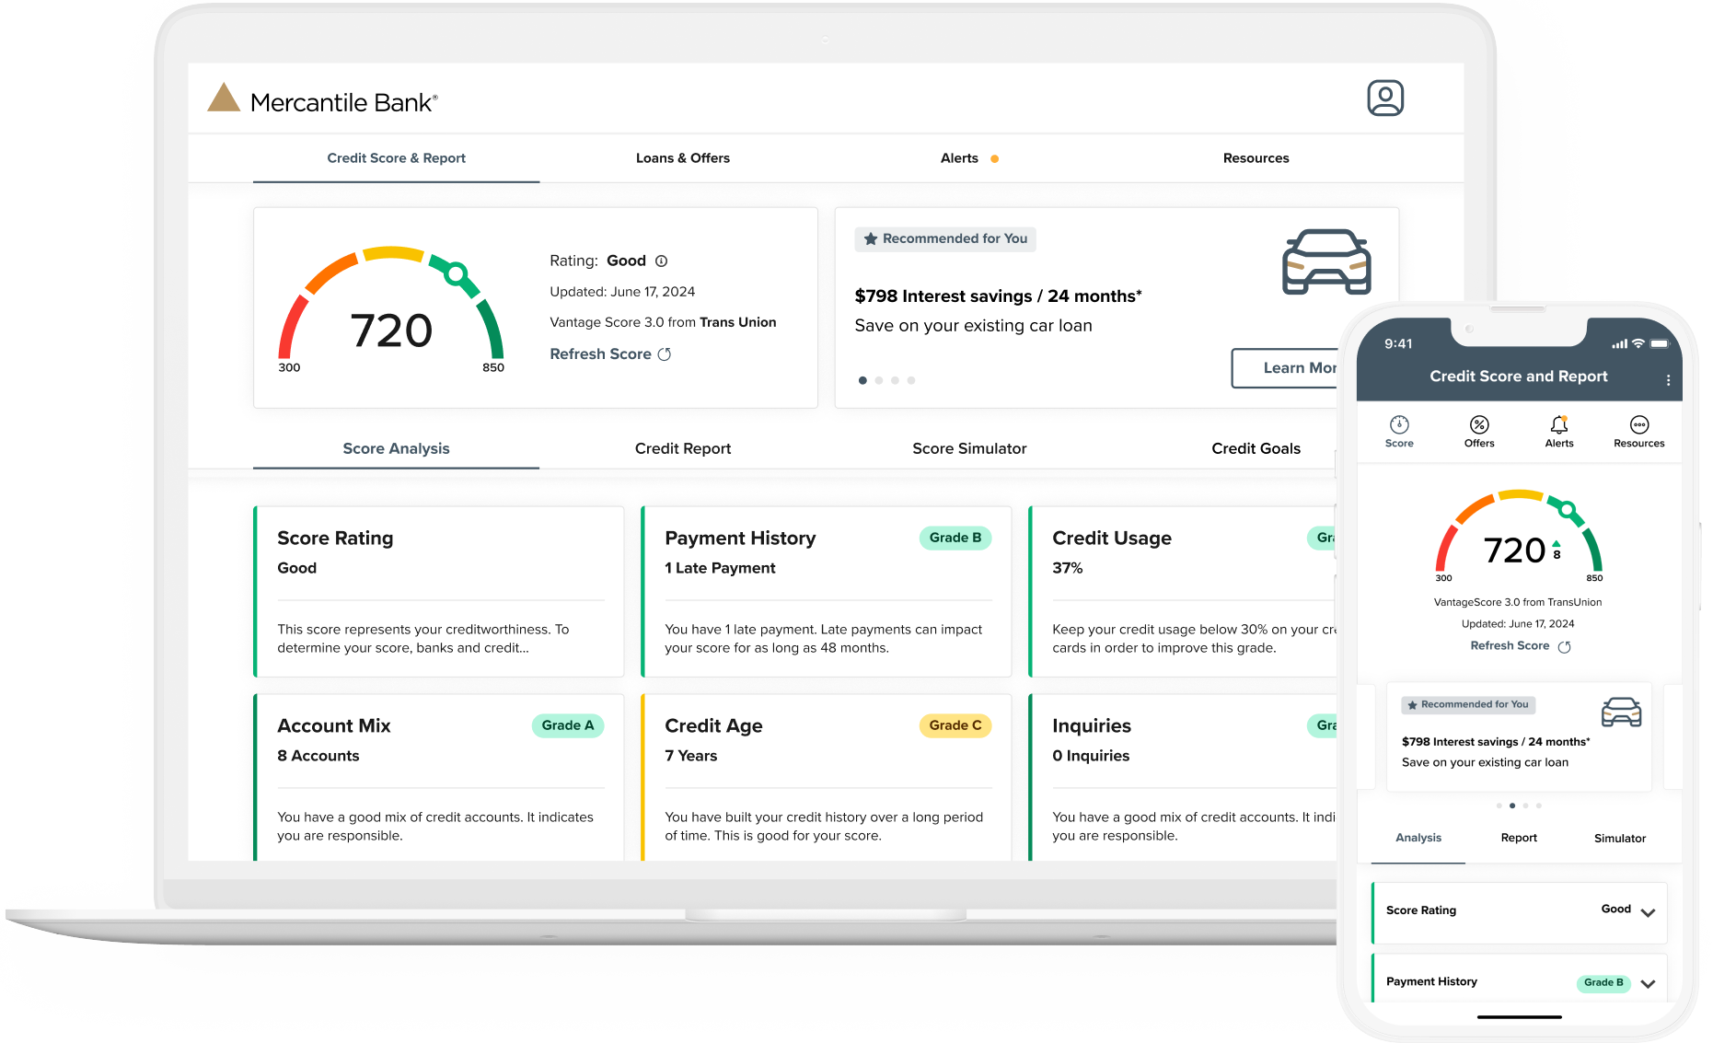Click the star icon in desktop Recommended for You
The height and width of the screenshot is (1043, 1713).
pyautogui.click(x=870, y=238)
